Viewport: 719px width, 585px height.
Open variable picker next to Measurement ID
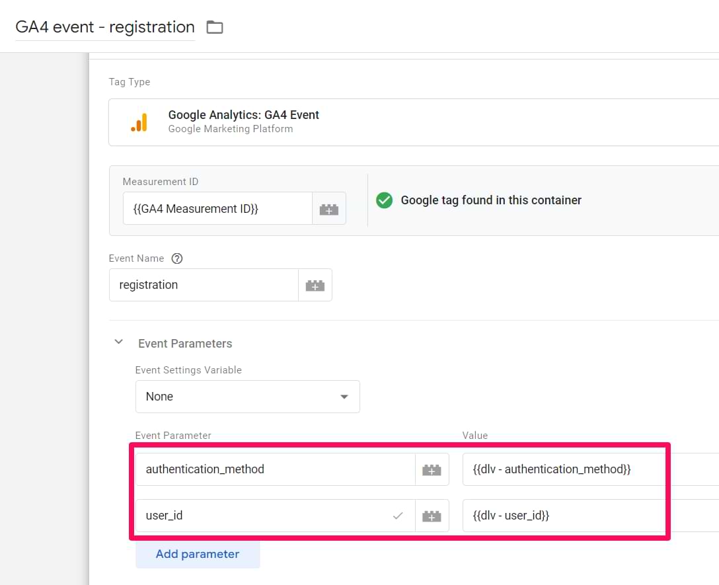(328, 209)
